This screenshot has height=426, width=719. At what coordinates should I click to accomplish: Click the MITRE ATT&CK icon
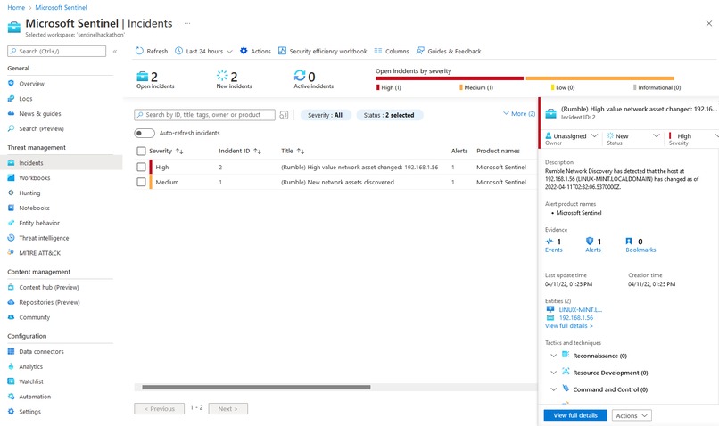click(x=11, y=253)
